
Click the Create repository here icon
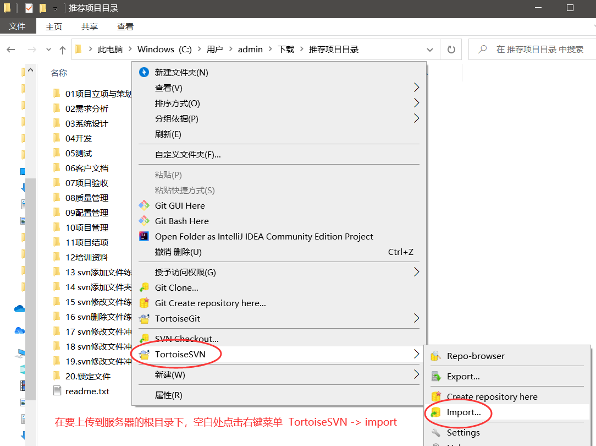[436, 396]
